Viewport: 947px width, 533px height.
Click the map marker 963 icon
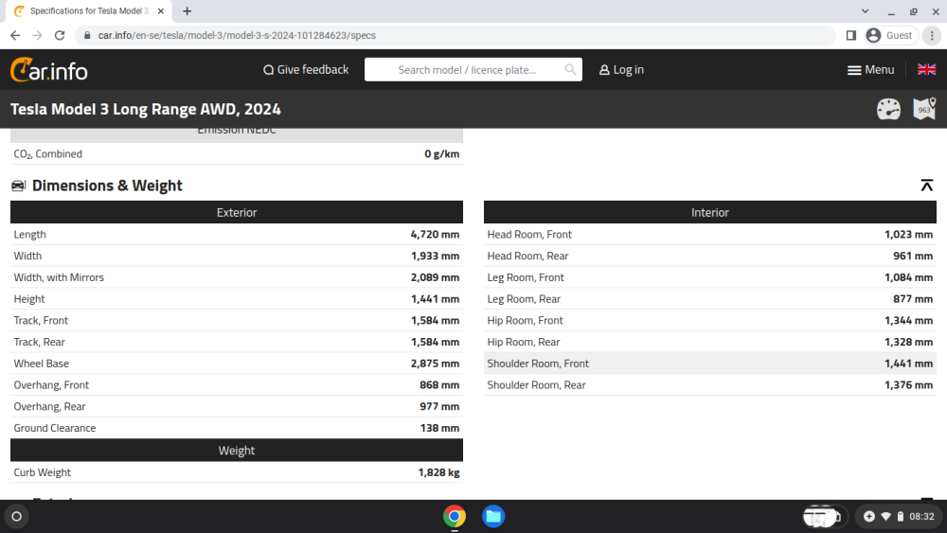pos(924,109)
